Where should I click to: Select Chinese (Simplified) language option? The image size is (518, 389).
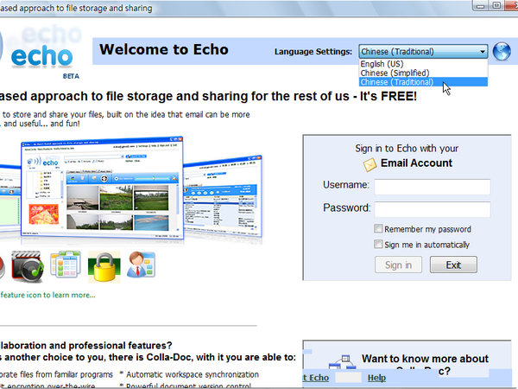(423, 73)
